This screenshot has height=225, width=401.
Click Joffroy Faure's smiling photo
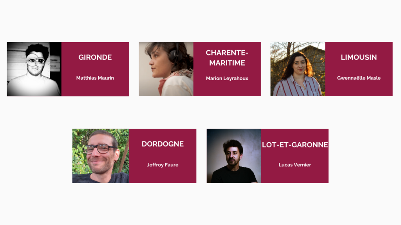pyautogui.click(x=101, y=156)
